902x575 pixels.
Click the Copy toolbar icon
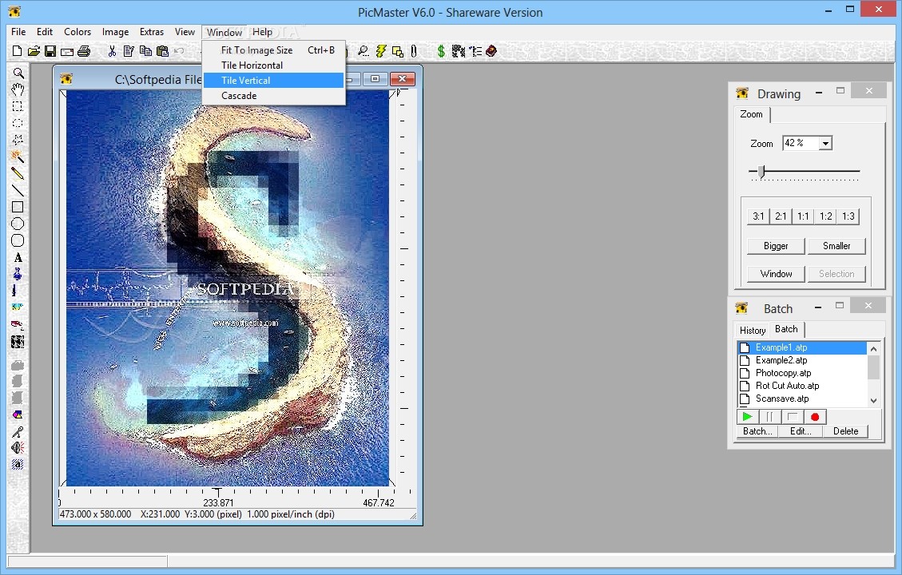[x=145, y=51]
